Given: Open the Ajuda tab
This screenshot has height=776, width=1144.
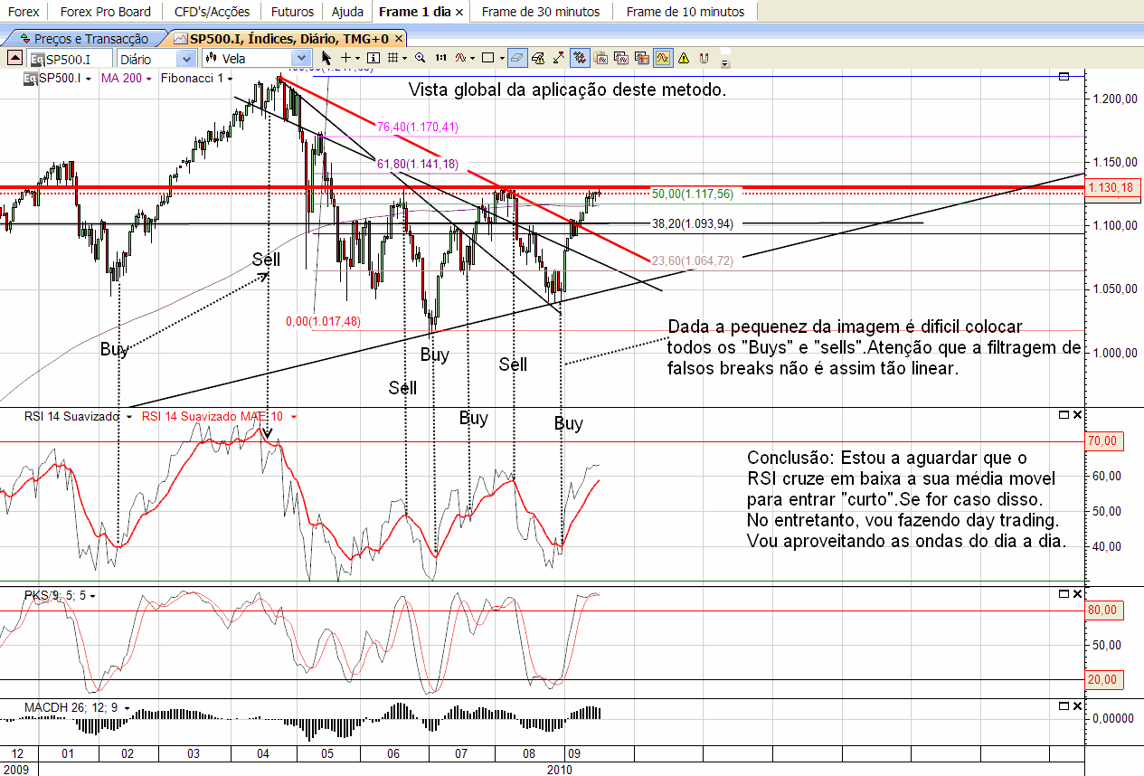Looking at the screenshot, I should (348, 11).
